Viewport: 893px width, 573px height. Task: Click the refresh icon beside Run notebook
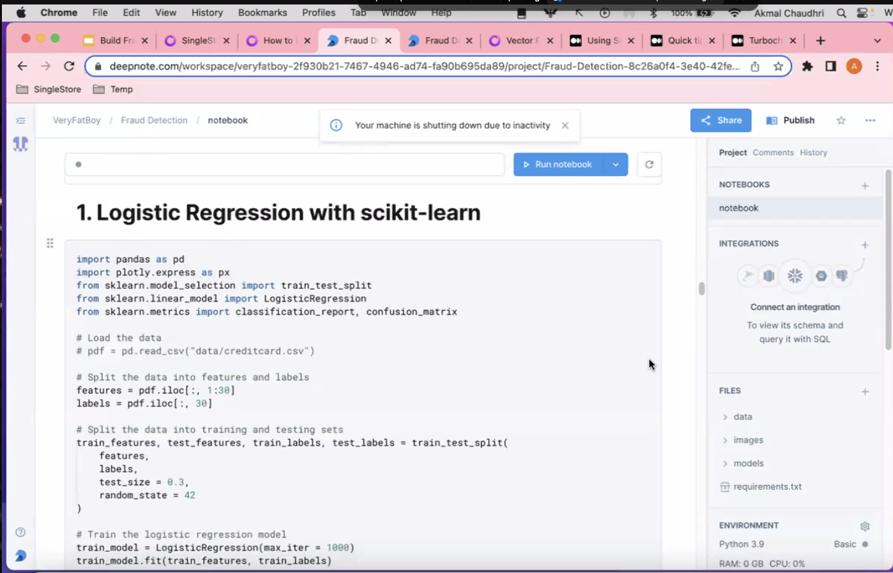(649, 165)
